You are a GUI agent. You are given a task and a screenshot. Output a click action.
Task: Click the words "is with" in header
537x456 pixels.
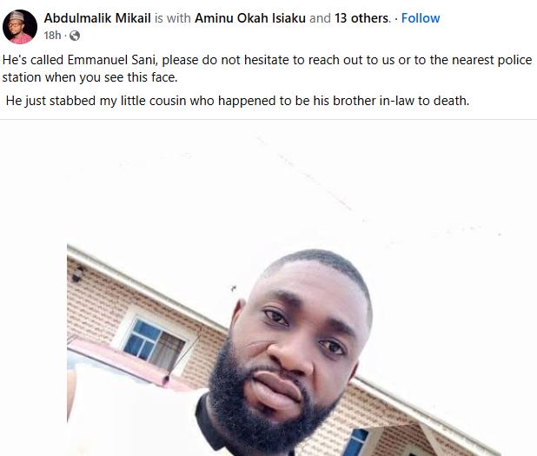coord(173,18)
